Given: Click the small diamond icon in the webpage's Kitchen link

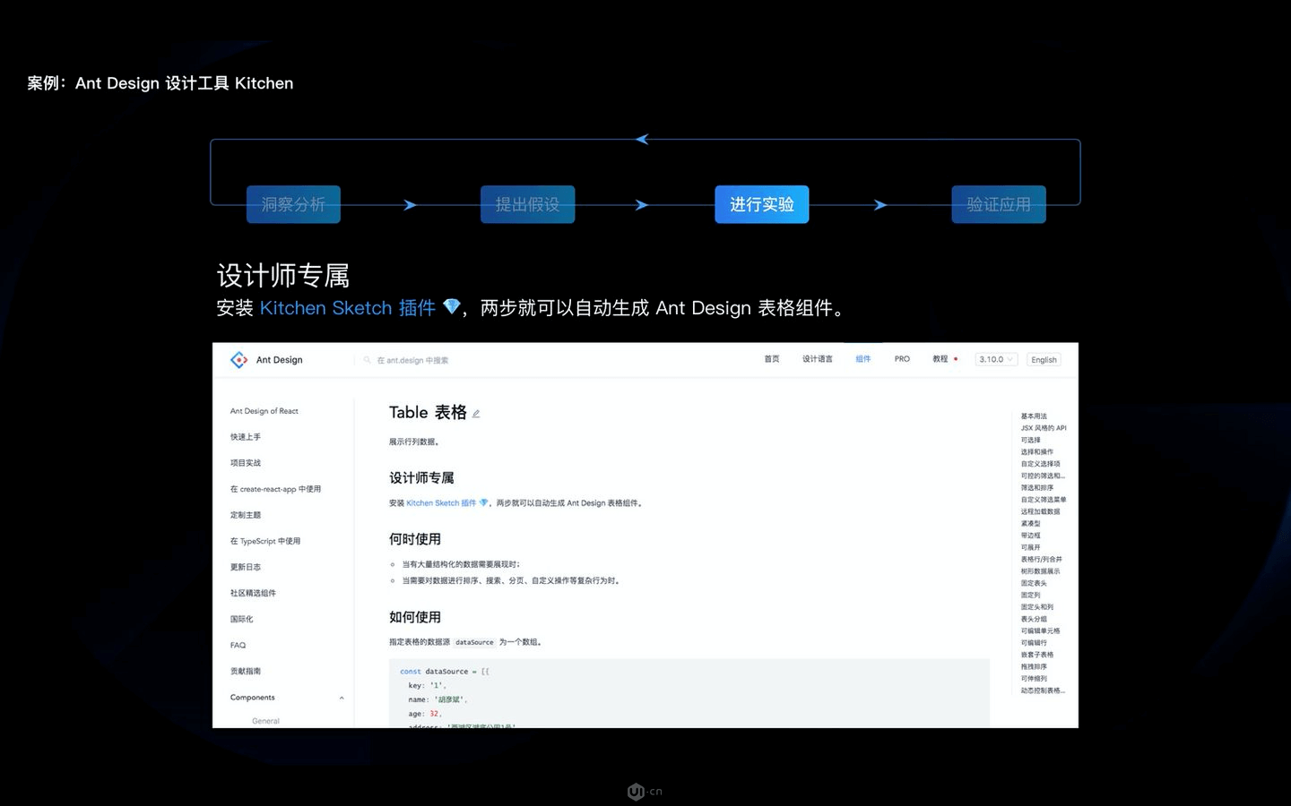Looking at the screenshot, I should [x=484, y=503].
